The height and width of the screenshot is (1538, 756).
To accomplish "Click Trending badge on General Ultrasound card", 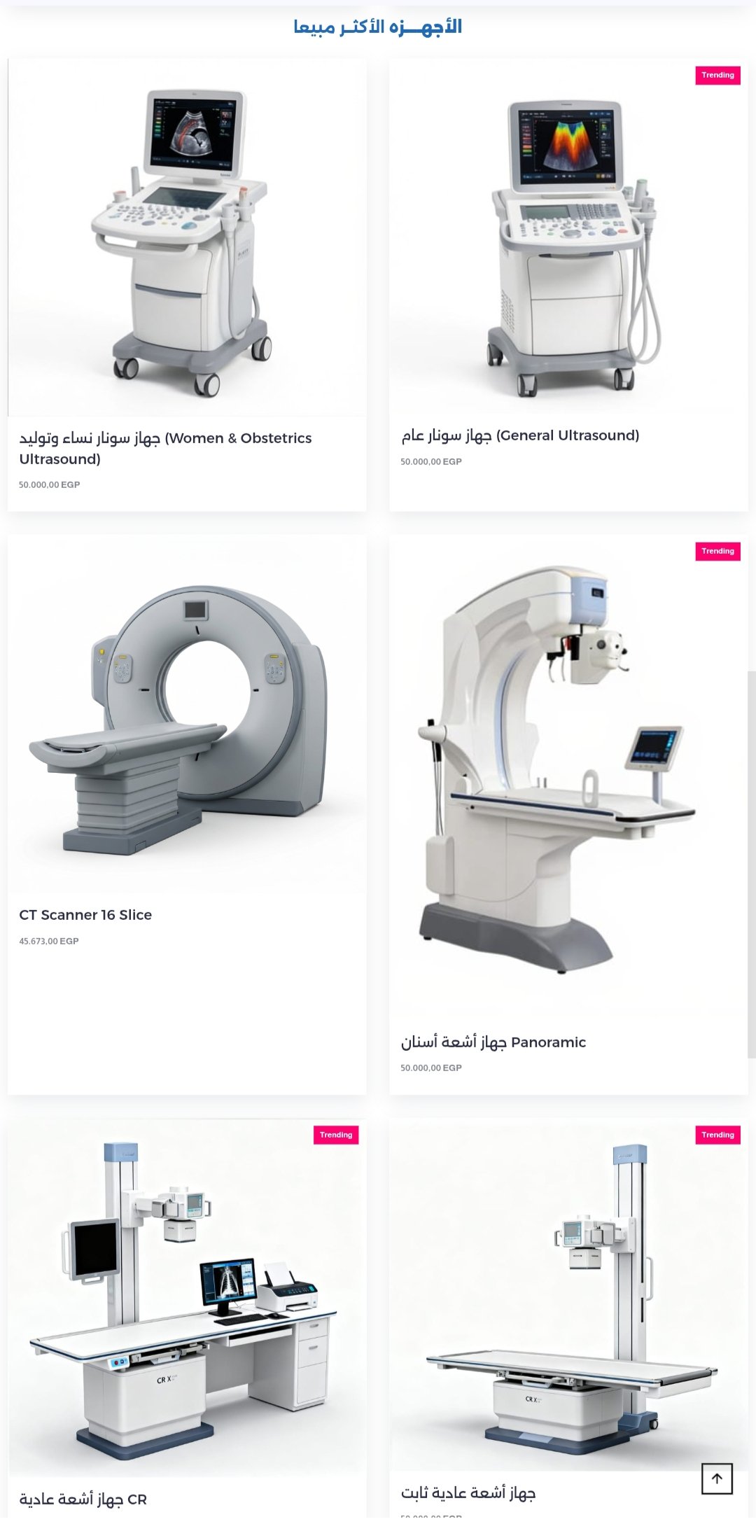I will tap(717, 75).
